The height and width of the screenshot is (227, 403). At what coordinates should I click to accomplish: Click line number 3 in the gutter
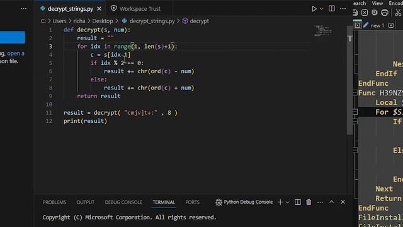(50, 46)
